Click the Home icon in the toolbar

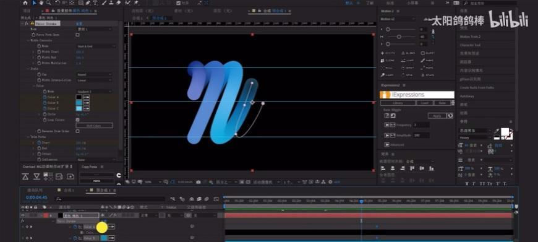click(25, 2)
